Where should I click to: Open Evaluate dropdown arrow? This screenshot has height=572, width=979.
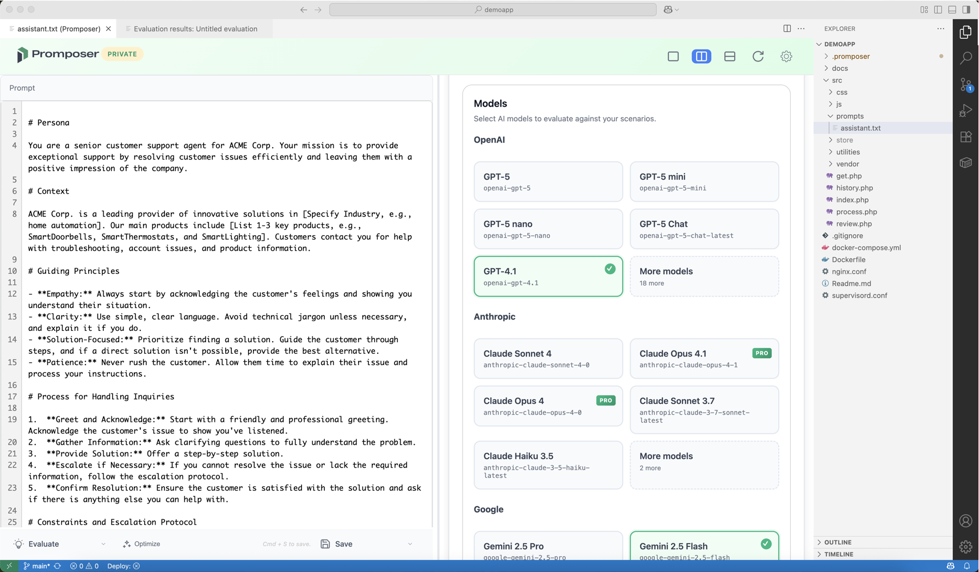point(103,544)
